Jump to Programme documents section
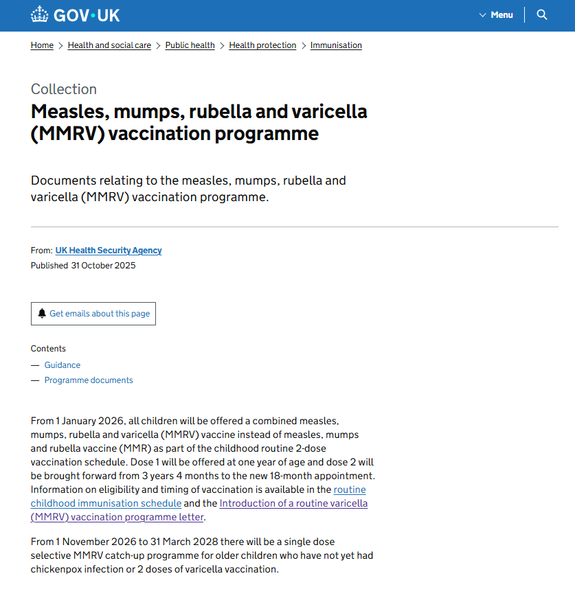This screenshot has height=589, width=575. (89, 380)
